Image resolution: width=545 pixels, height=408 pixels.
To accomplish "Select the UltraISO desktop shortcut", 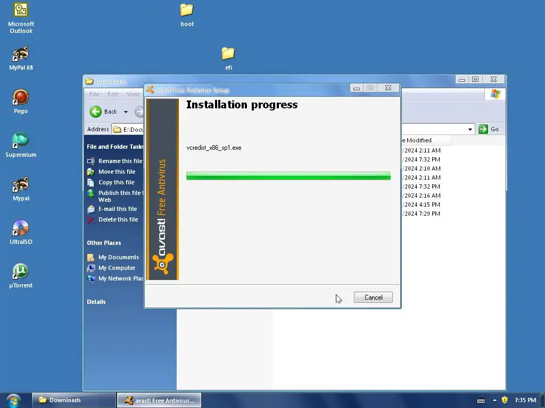I will click(x=21, y=232).
